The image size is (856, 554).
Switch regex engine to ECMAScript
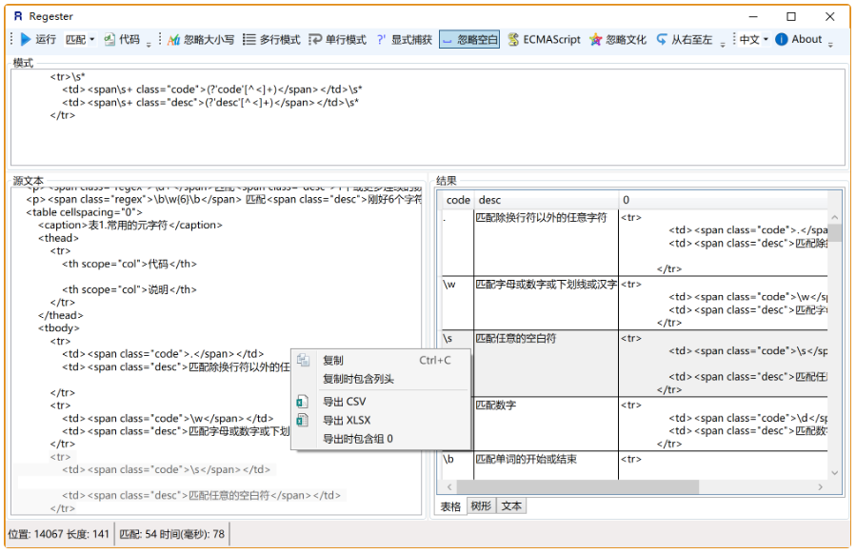coord(543,39)
